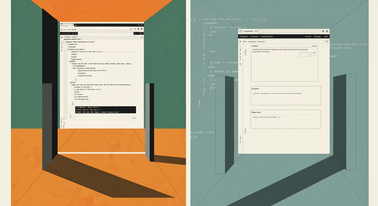Select the right window's browser tab
Image resolution: width=378 pixels, height=206 pixels.
248,31
